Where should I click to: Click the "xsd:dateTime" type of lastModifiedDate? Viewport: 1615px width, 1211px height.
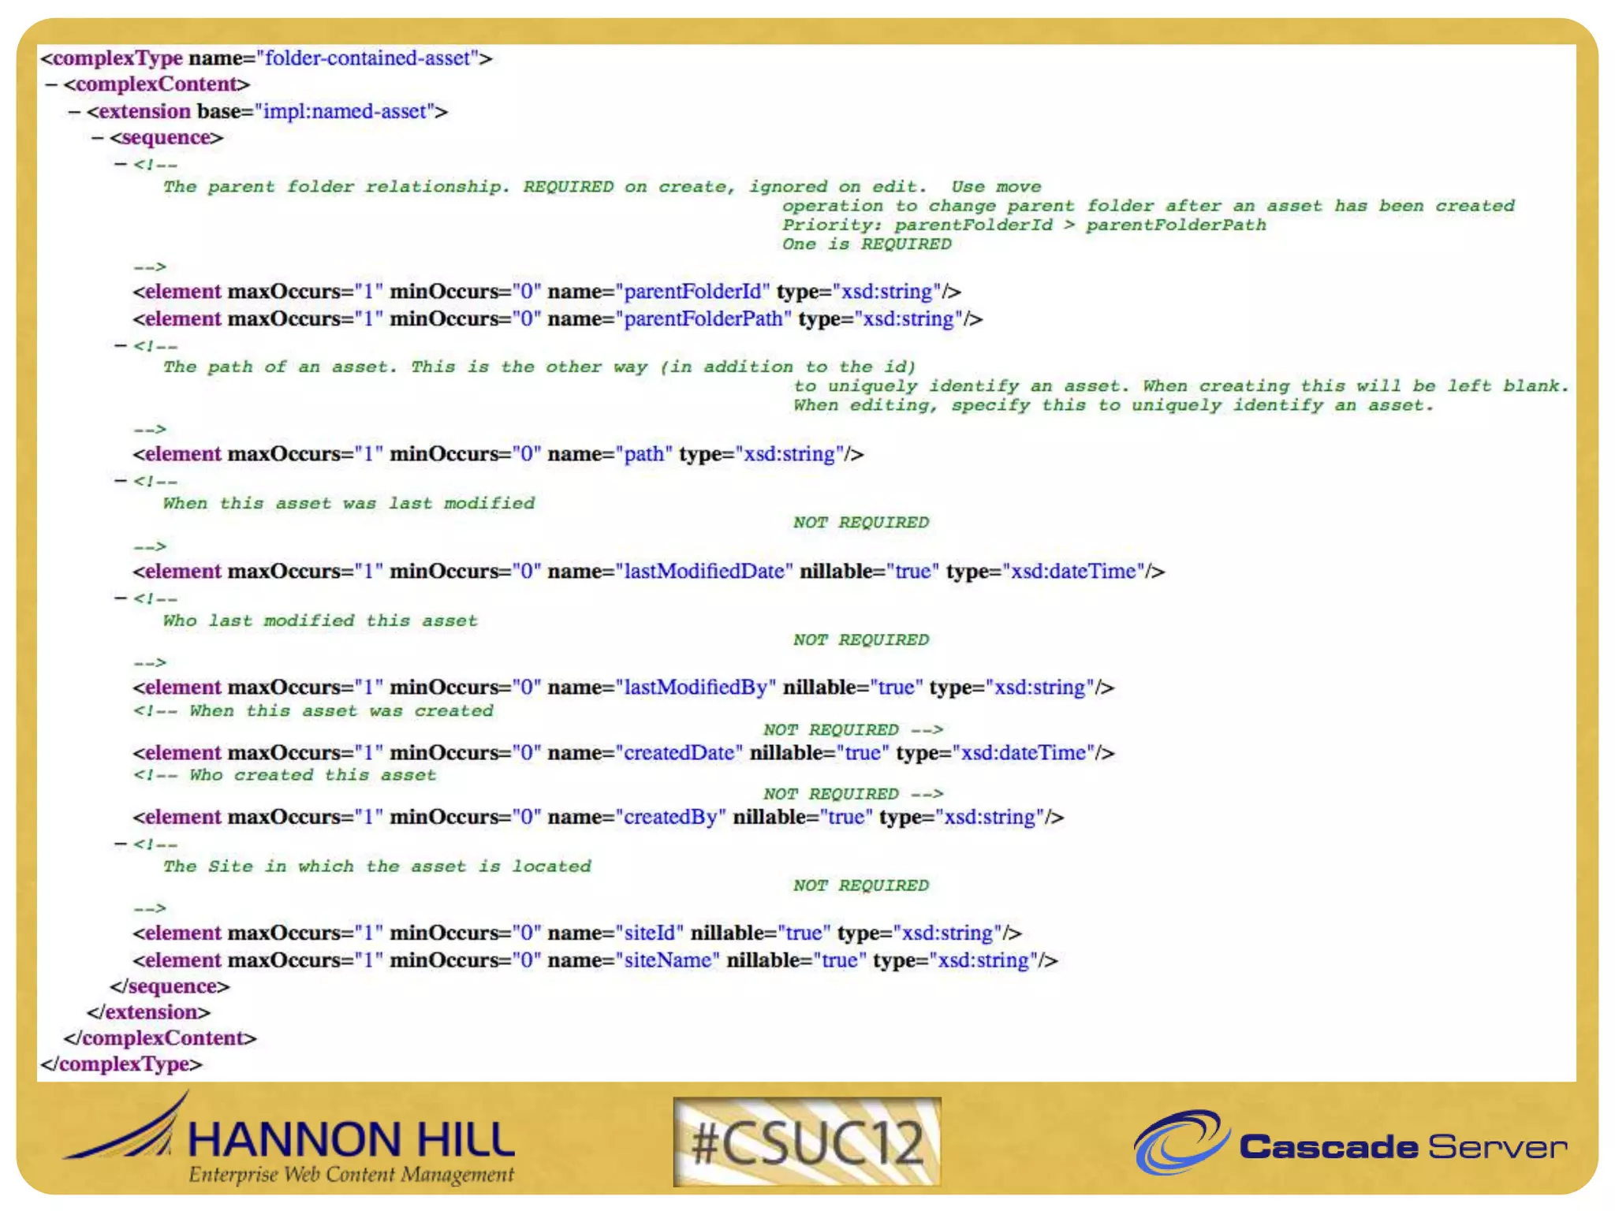(x=1073, y=572)
